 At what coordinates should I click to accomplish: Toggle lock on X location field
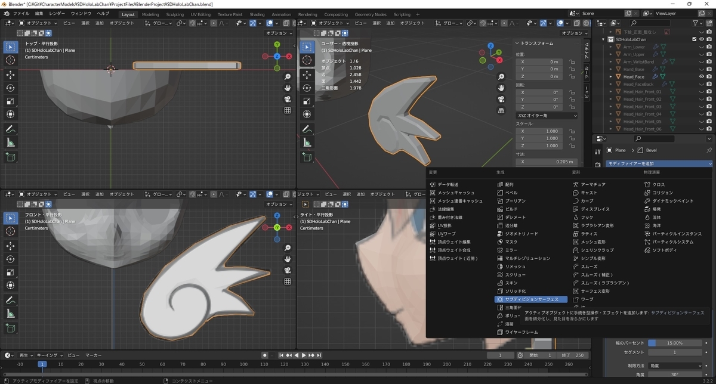(x=572, y=61)
